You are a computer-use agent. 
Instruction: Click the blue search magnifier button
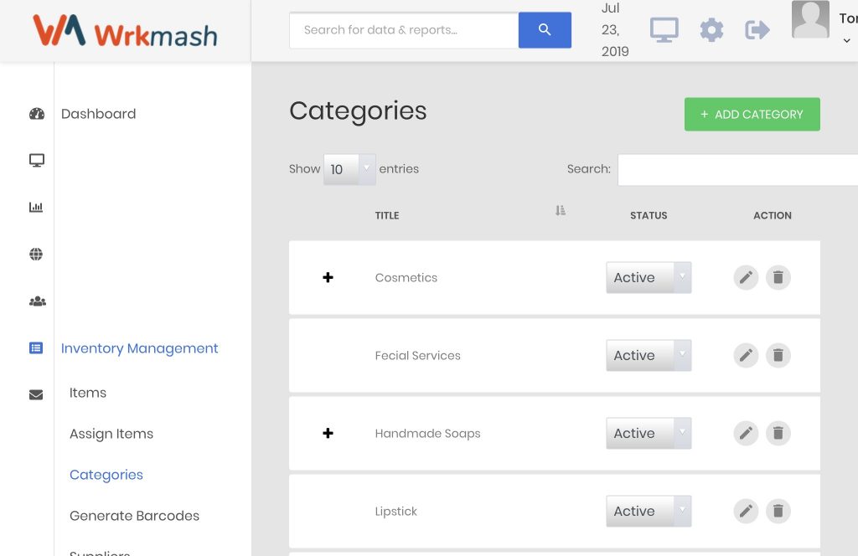pyautogui.click(x=545, y=30)
